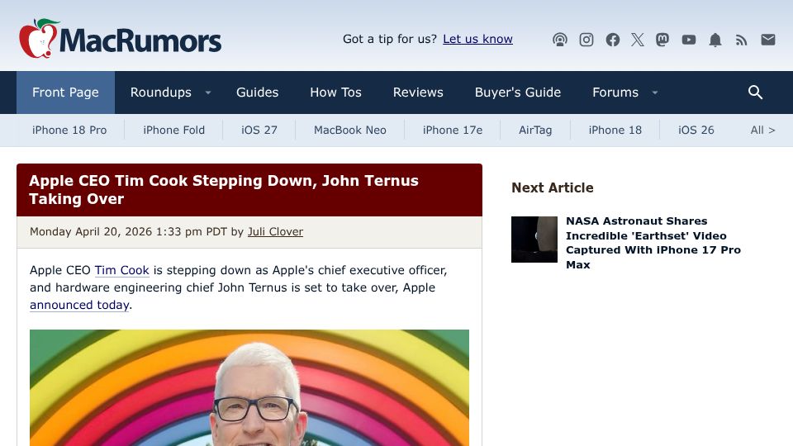
Task: Open site search magnifier icon
Action: (x=755, y=92)
